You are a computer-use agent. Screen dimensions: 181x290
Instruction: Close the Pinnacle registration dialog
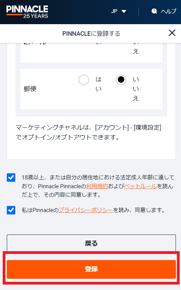[172, 33]
